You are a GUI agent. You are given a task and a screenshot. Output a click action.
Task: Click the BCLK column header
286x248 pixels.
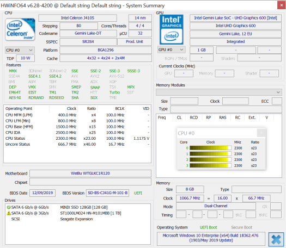pos(112,109)
